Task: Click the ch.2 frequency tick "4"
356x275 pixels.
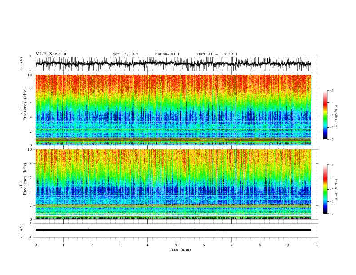Action: (32, 191)
